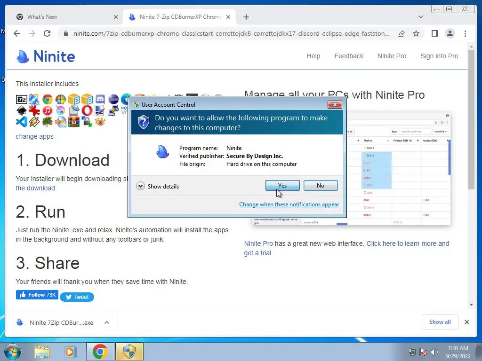Click the UAC shield taskbar button

(129, 352)
